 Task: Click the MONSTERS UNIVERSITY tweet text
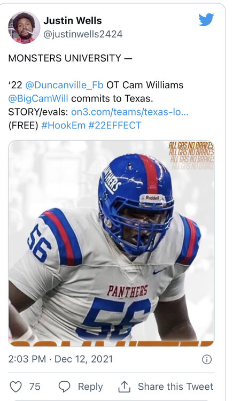point(71,58)
